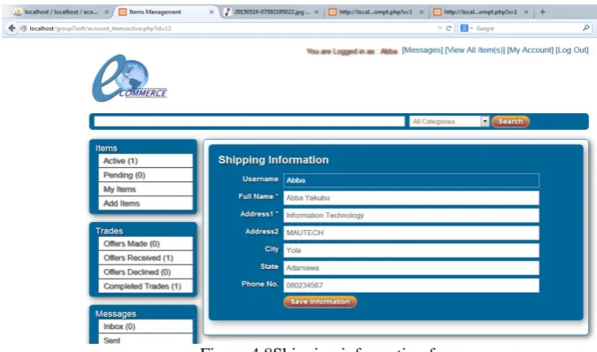Open Add Items in sidebar
Viewport: 597px width, 352px height.
[x=145, y=203]
